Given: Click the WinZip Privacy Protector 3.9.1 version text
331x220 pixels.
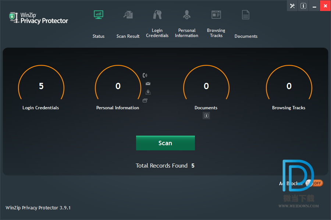Looking at the screenshot, I should coord(38,208).
